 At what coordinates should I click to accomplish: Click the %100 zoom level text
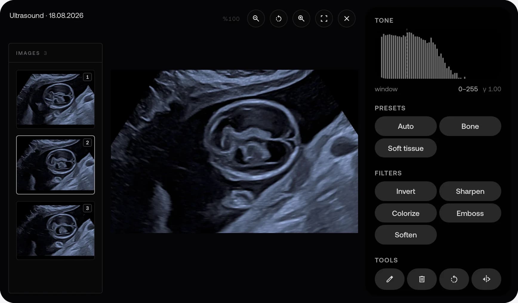coord(231,19)
